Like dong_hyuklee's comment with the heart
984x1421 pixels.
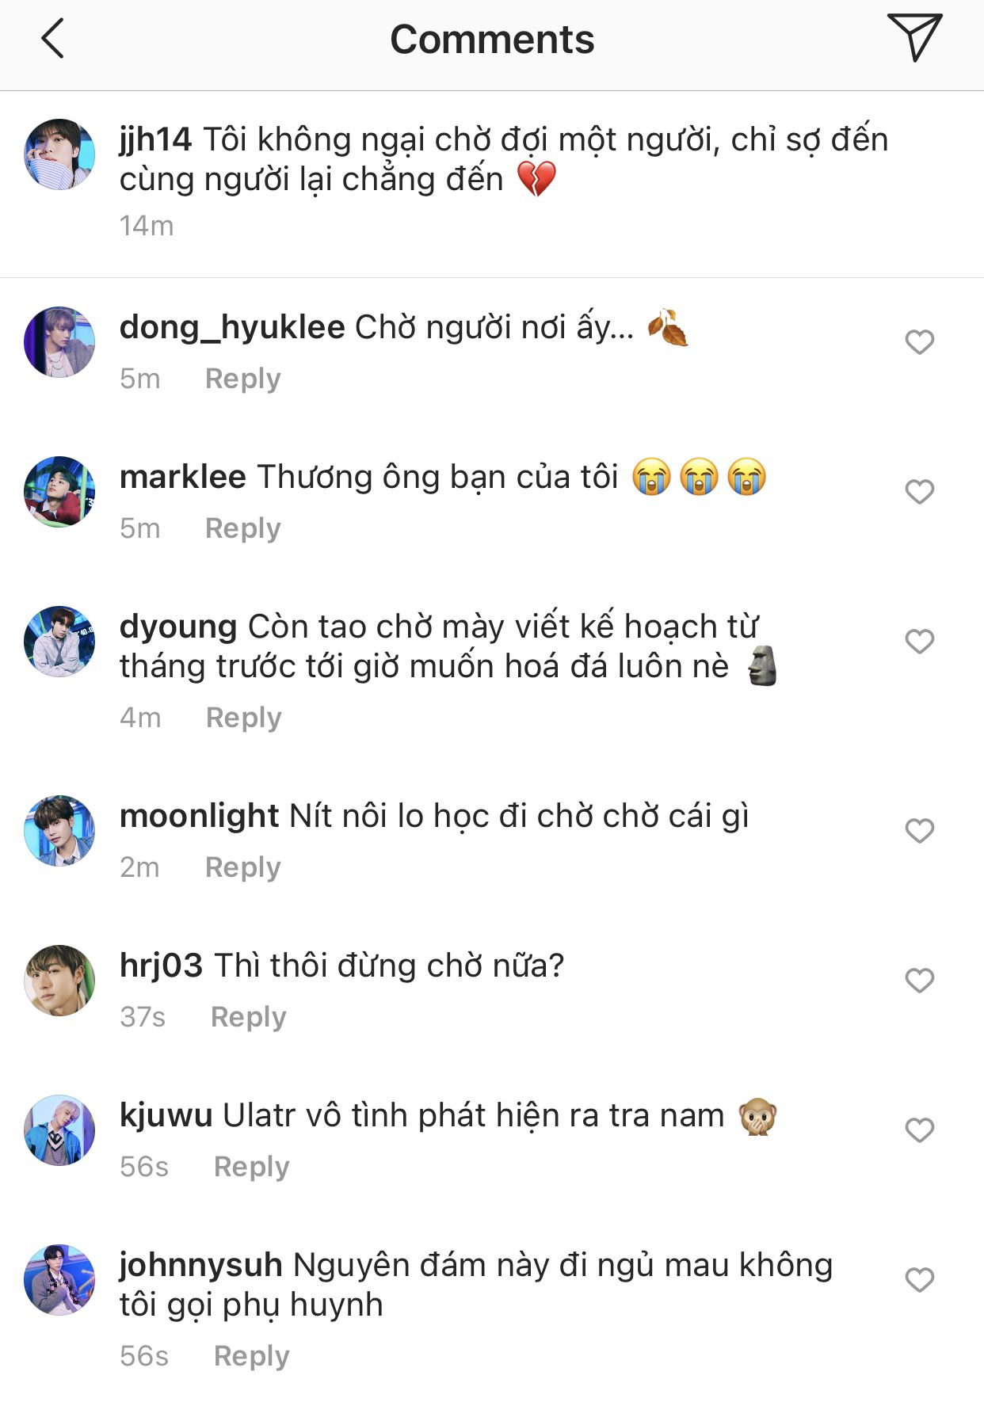coord(919,342)
